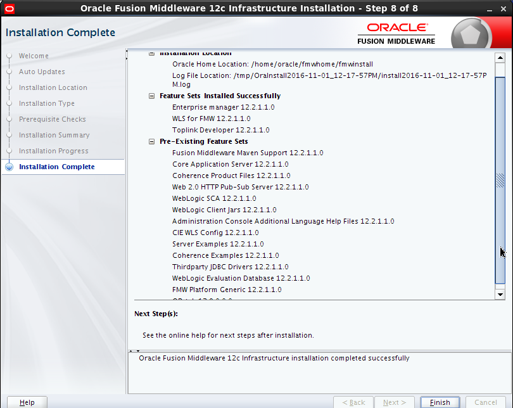Select 'Fusion Middleware Maven Support' entry

(x=248, y=153)
